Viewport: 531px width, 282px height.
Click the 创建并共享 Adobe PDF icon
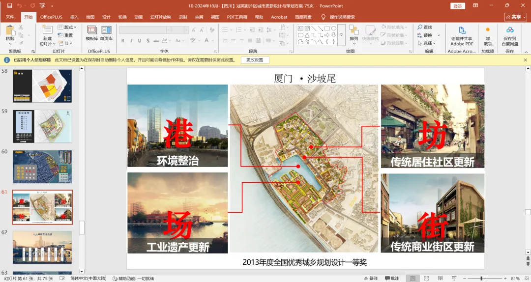pos(462,36)
